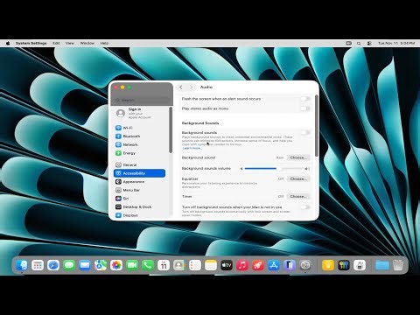Image resolution: width=420 pixels, height=315 pixels.
Task: Select Network in the sidebar
Action: [139, 144]
